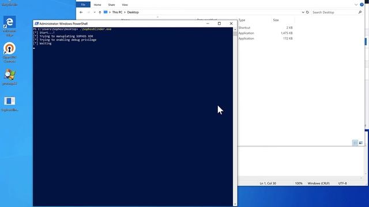The image size is (369, 207).
Task: Click the This PC icon in address bar
Action: pyautogui.click(x=106, y=12)
